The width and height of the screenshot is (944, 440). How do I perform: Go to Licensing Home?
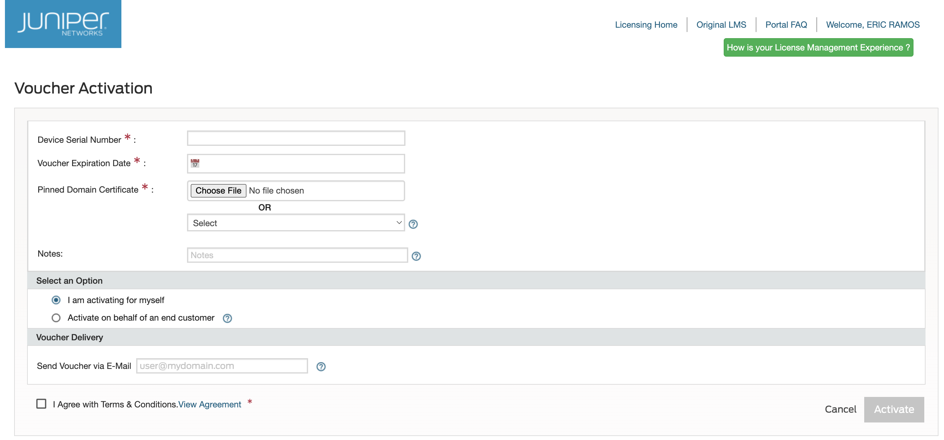(646, 25)
